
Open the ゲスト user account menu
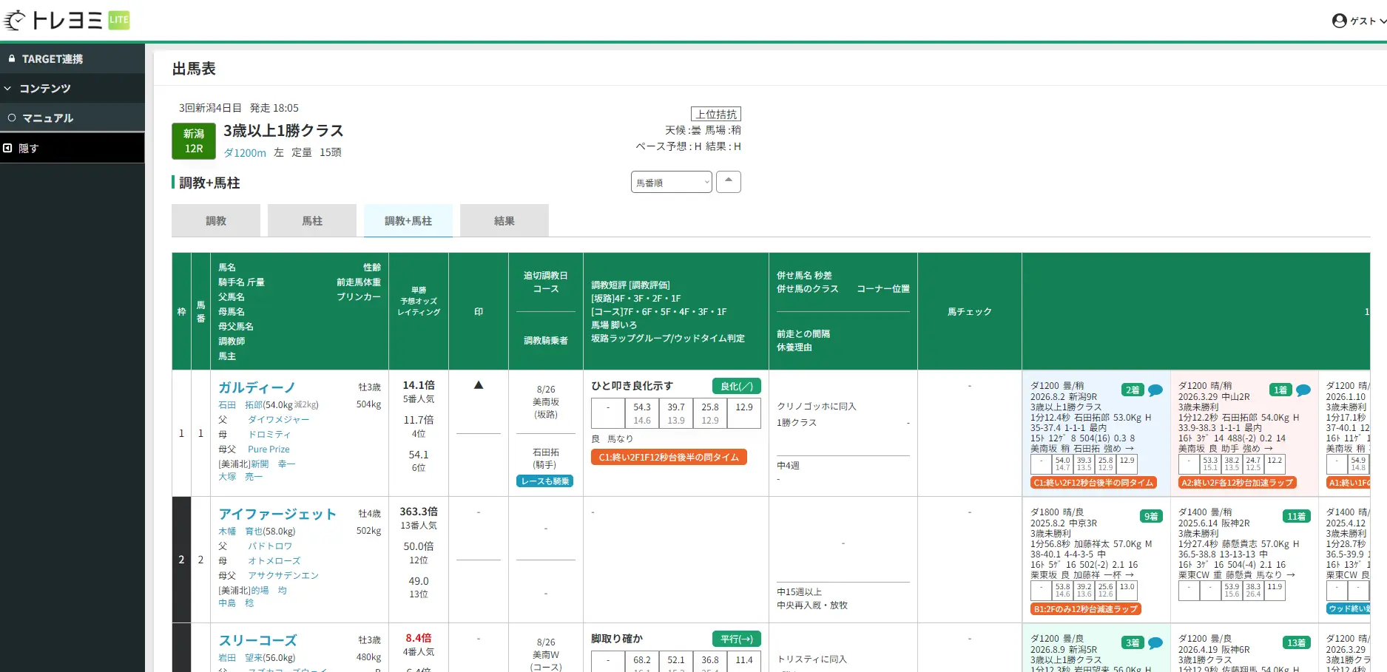click(1359, 21)
